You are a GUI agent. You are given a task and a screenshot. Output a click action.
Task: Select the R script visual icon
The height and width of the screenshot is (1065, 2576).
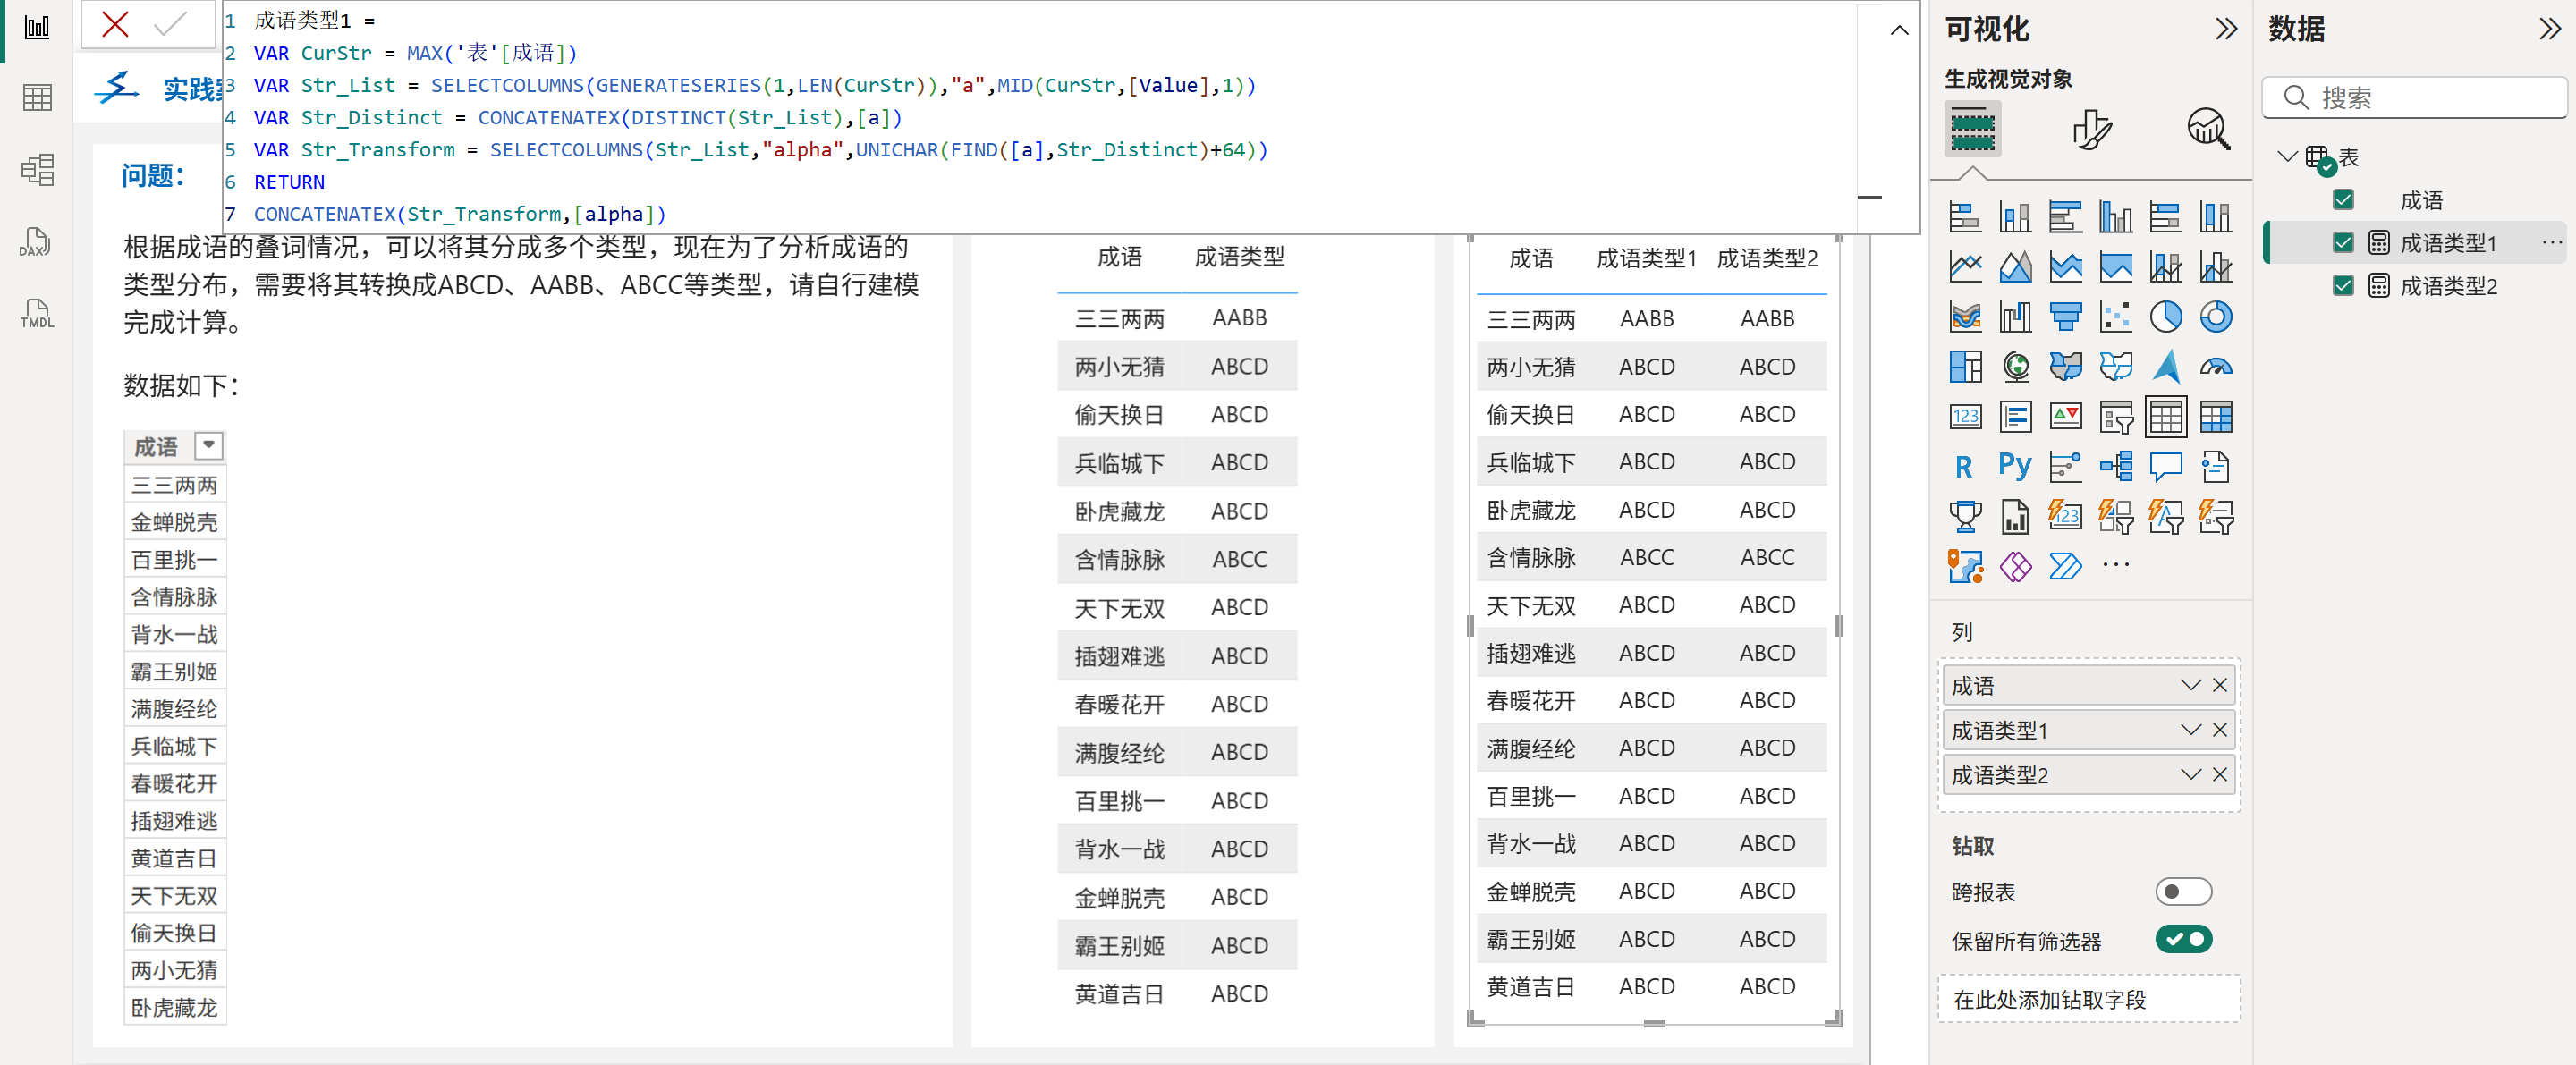1964,466
